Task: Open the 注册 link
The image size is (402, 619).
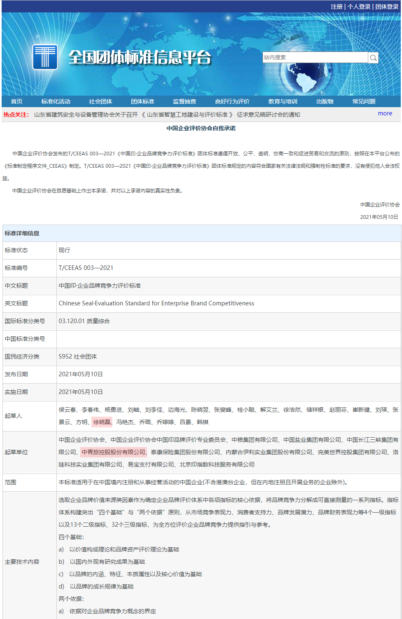Action: coord(337,7)
